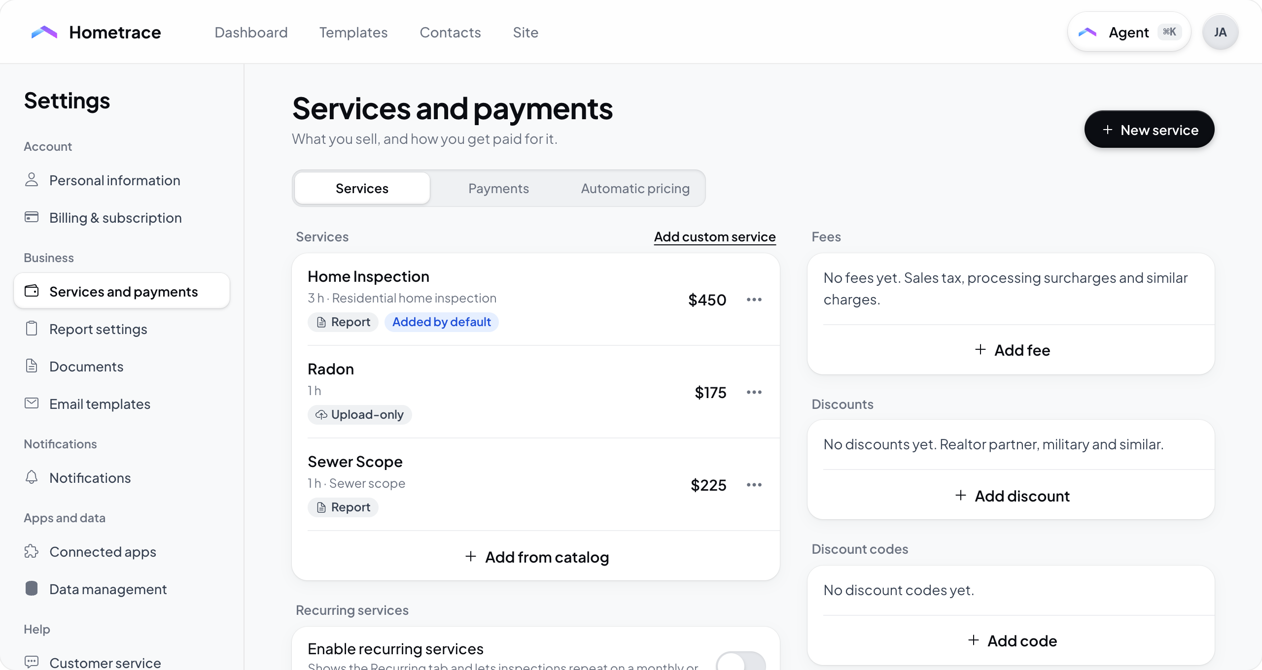Click the Notifications bell icon

[x=32, y=477]
